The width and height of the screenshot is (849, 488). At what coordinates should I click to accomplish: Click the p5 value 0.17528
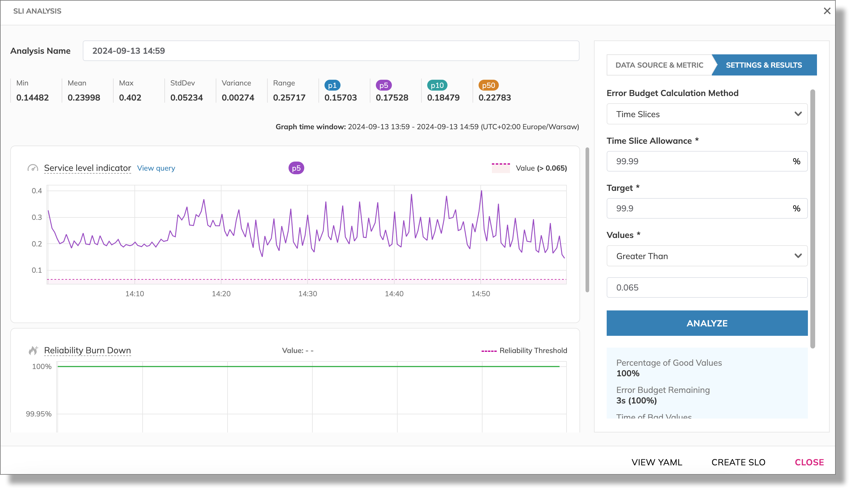392,98
